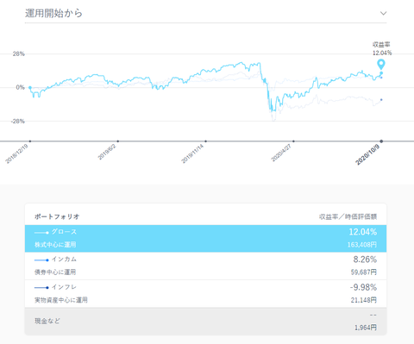Click the 株式中心に運用 description text
Image resolution: width=414 pixels, height=344 pixels.
(55, 245)
